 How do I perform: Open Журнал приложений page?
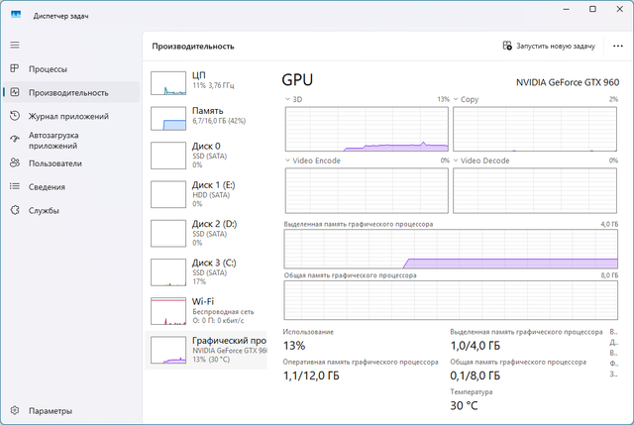tap(71, 116)
